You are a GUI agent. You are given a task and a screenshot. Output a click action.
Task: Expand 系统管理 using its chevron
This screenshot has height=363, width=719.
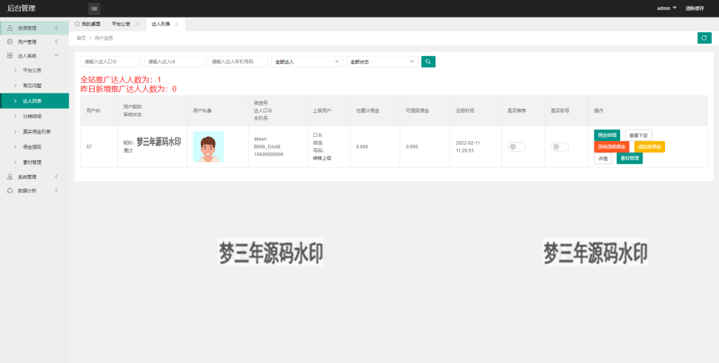click(56, 176)
